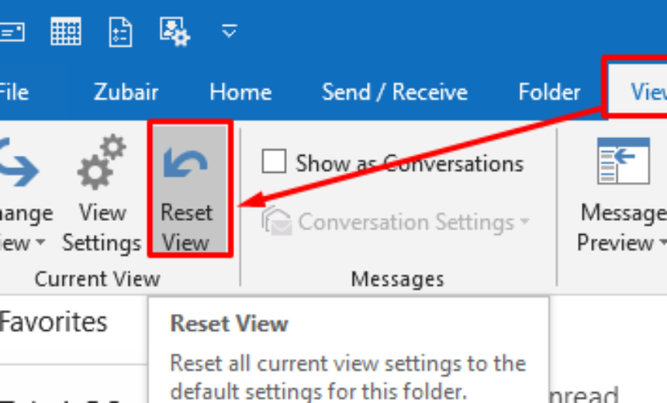
Task: Open View Settings gear icon
Action: [101, 164]
